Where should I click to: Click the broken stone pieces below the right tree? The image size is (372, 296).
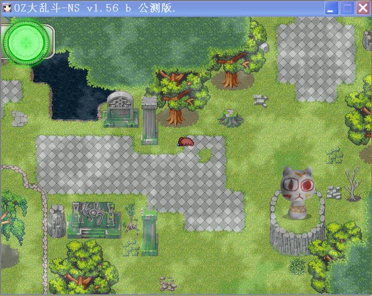tap(260, 101)
